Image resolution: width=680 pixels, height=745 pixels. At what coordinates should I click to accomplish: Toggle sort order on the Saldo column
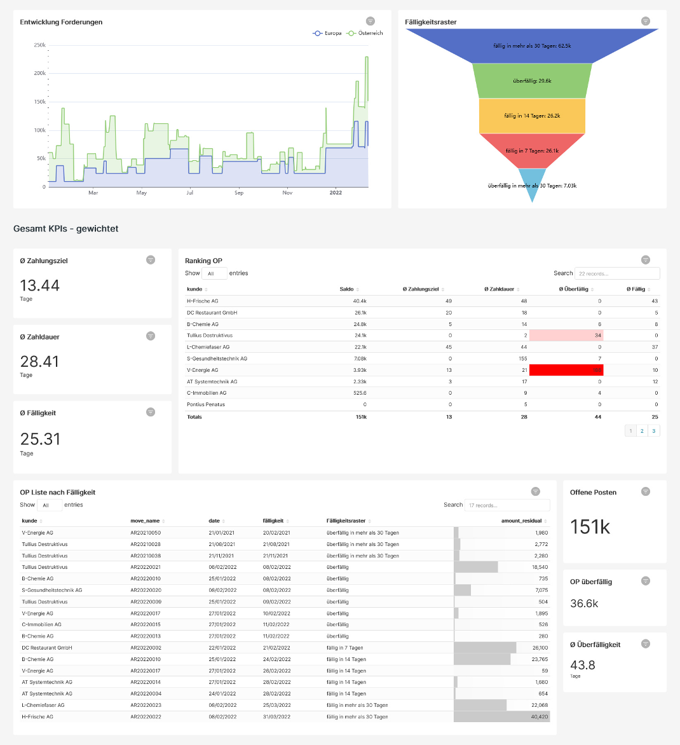(x=349, y=289)
